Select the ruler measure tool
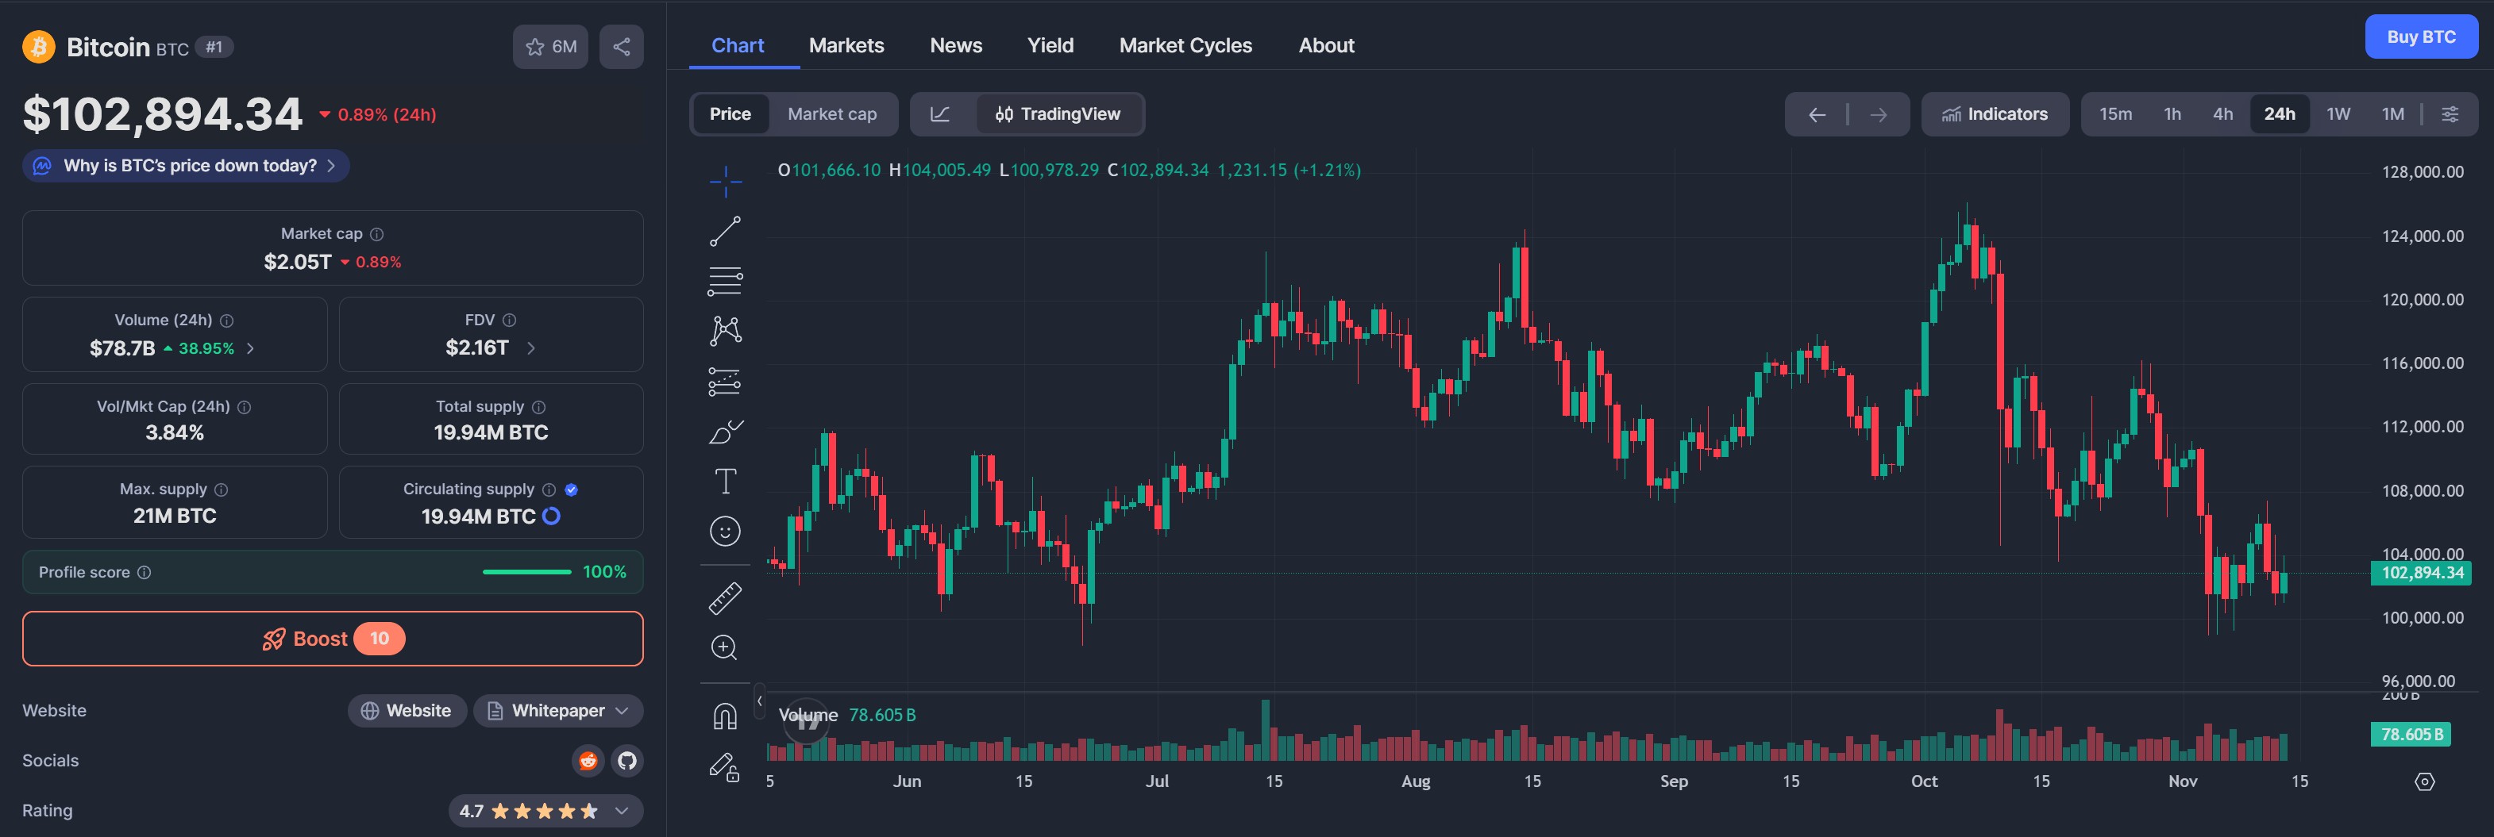The width and height of the screenshot is (2494, 837). coord(725,598)
